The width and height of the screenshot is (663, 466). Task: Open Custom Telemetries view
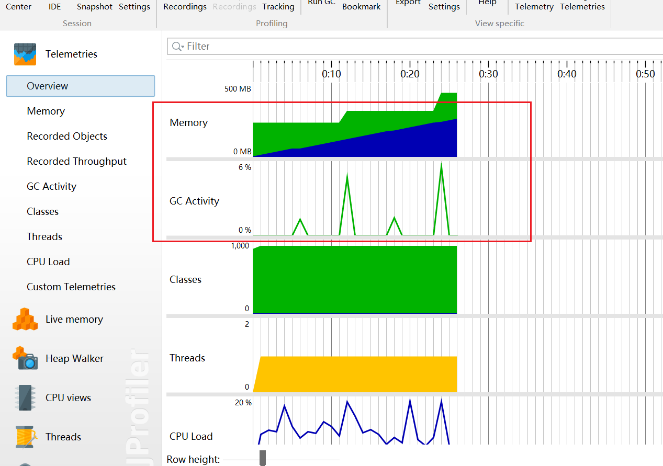[71, 287]
